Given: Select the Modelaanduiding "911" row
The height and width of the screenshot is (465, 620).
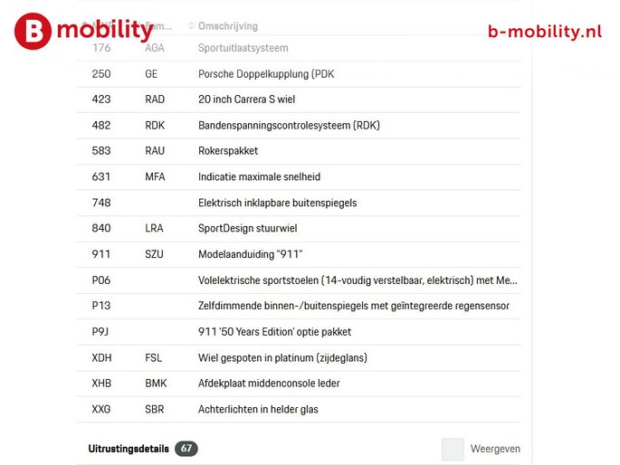Looking at the screenshot, I should coord(250,255).
